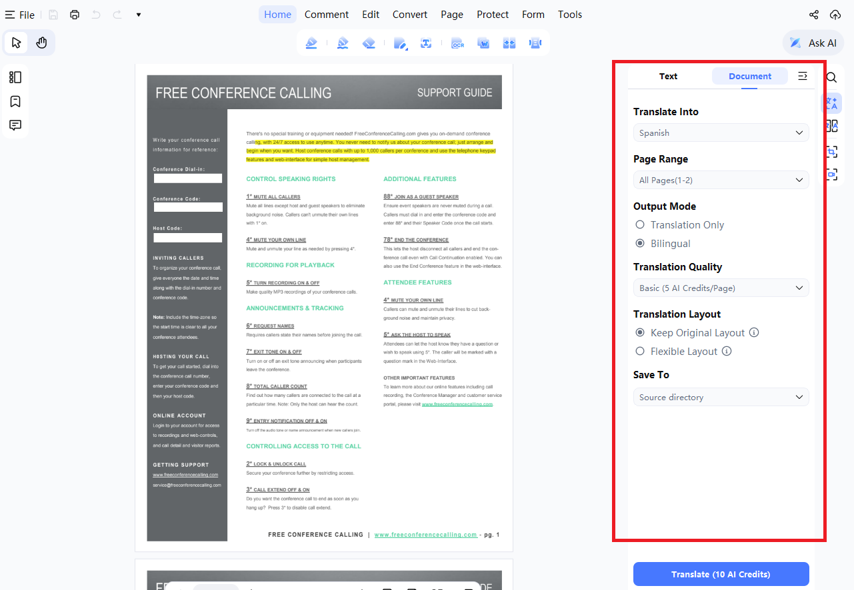
Task: Open the www.freeconferencecalling.com link under Getting Support
Action: [x=185, y=475]
